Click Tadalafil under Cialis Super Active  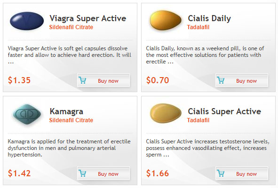coord(198,120)
